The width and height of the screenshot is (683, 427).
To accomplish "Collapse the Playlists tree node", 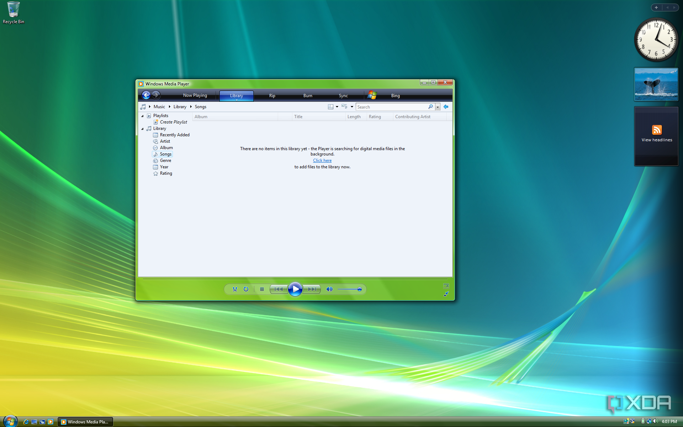I will pos(142,116).
